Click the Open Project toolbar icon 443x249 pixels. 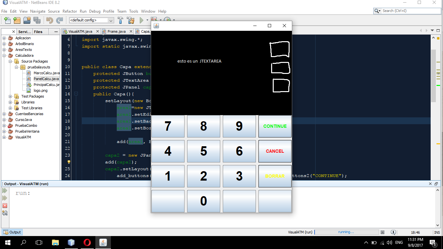(x=27, y=20)
